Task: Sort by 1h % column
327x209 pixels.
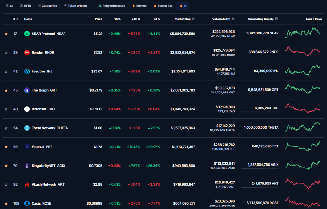Action: [118, 19]
